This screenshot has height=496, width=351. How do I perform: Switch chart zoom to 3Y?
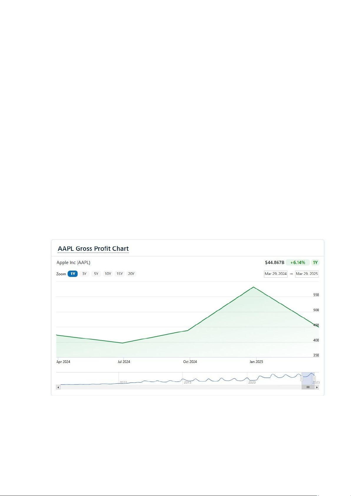[84, 274]
